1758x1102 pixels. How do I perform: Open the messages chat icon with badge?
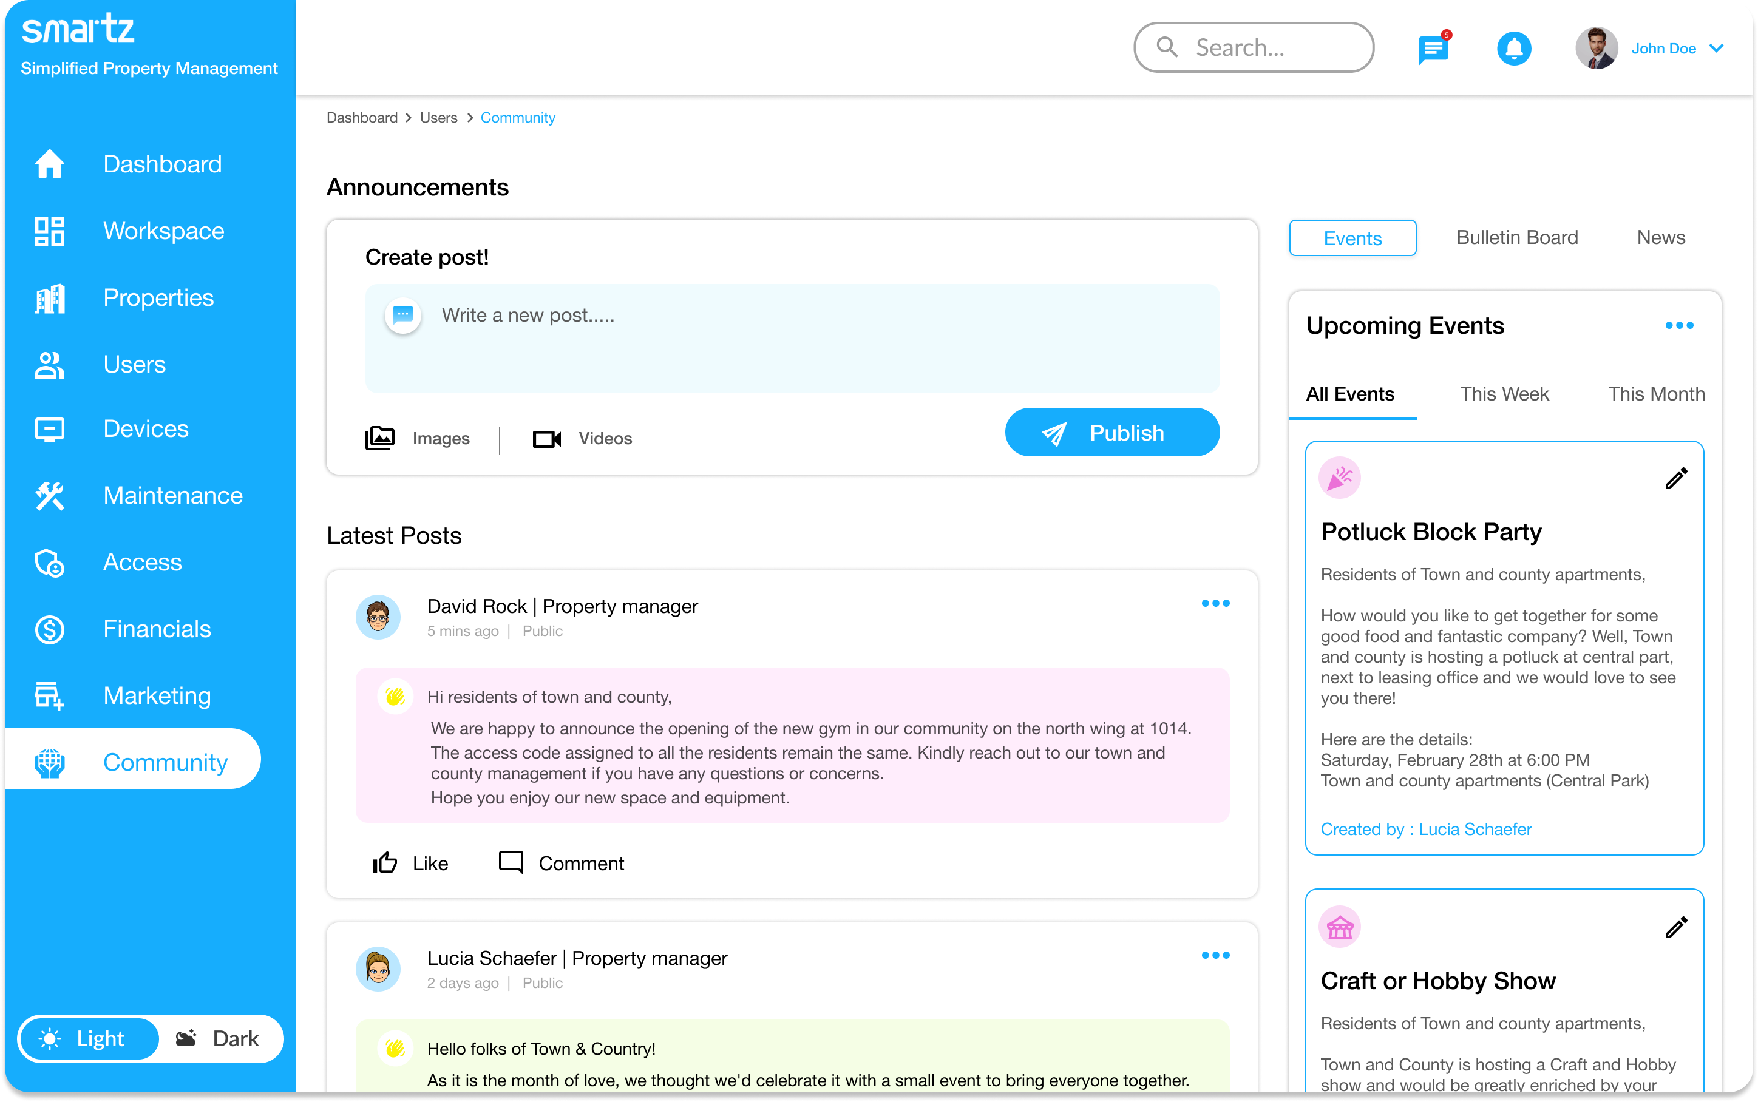[x=1434, y=48]
